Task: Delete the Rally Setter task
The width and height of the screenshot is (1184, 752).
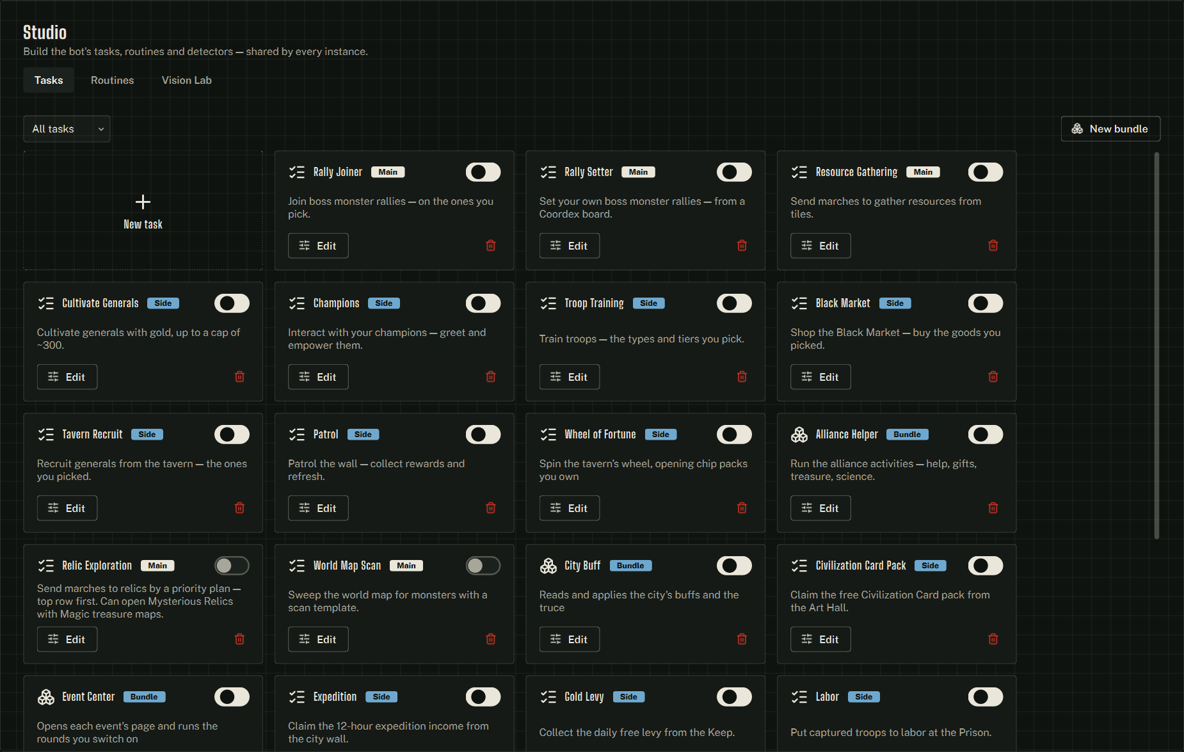Action: [x=742, y=246]
